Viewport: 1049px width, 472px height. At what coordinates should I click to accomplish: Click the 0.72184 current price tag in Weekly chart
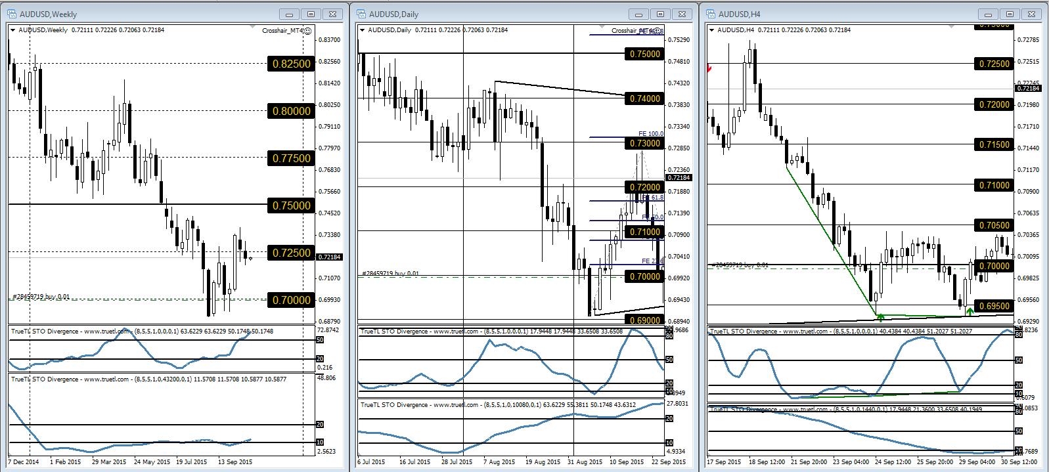[x=330, y=257]
